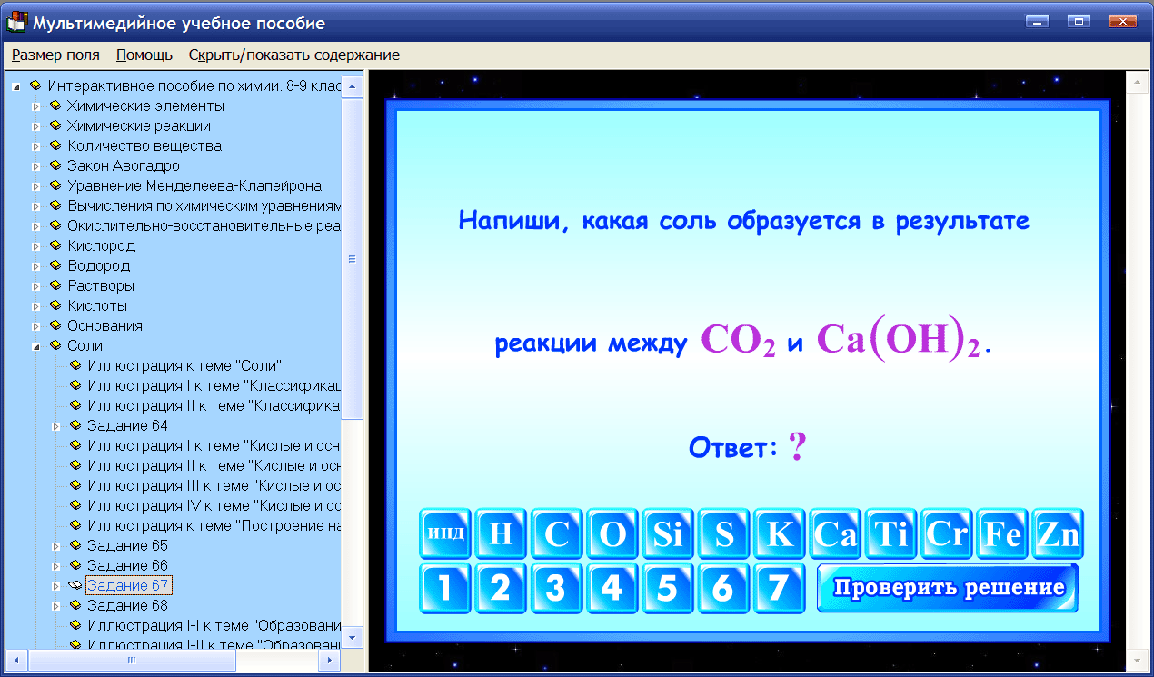Select the calcium (Ca) element tile
This screenshot has width=1154, height=677.
click(835, 534)
